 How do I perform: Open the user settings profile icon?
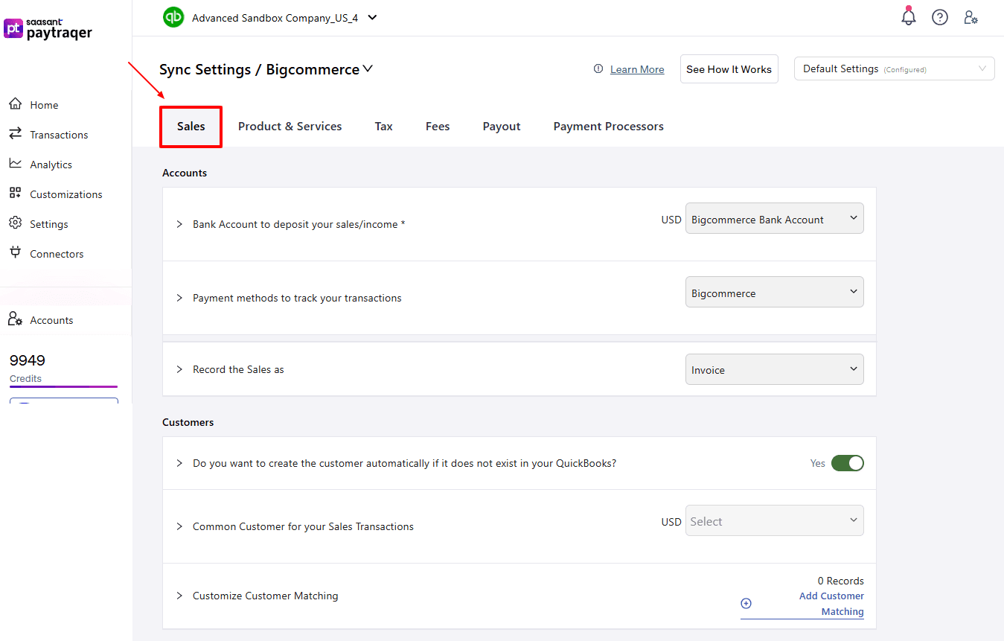click(971, 17)
